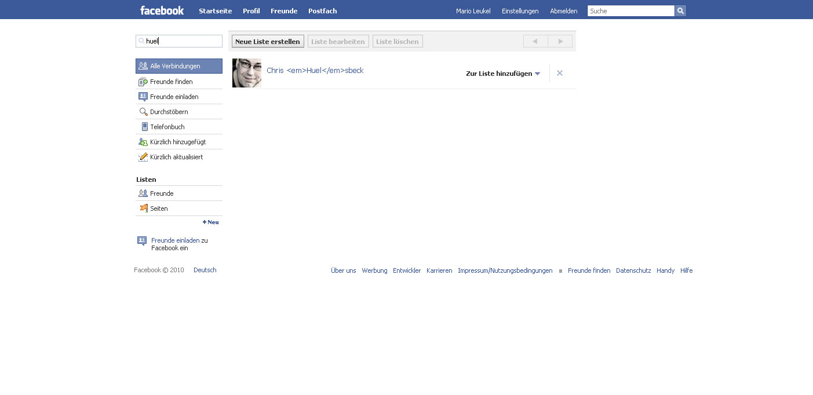The height and width of the screenshot is (395, 813).
Task: Open Postfach in top navigation
Action: pos(323,11)
